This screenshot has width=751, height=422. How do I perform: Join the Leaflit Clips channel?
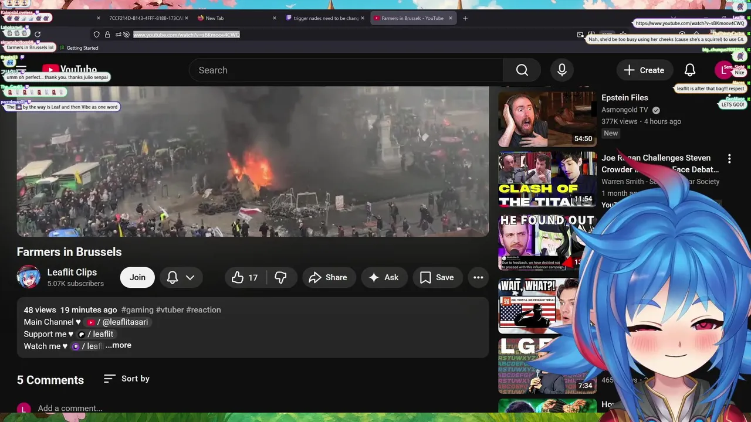pyautogui.click(x=137, y=278)
